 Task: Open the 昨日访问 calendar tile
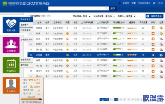point(11,65)
